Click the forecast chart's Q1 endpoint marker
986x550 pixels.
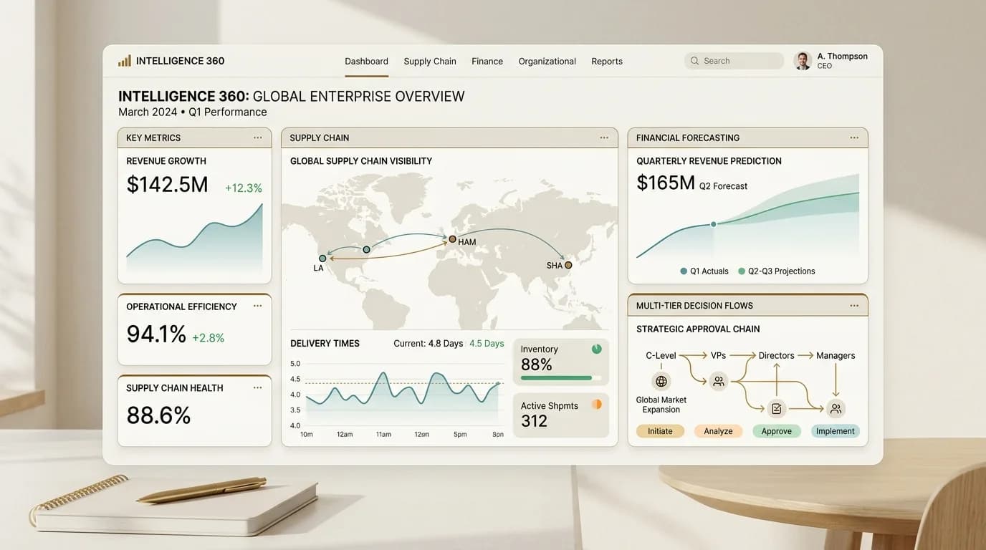(714, 224)
